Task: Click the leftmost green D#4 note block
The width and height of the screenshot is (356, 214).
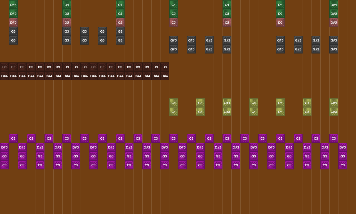Action: pyautogui.click(x=13, y=5)
